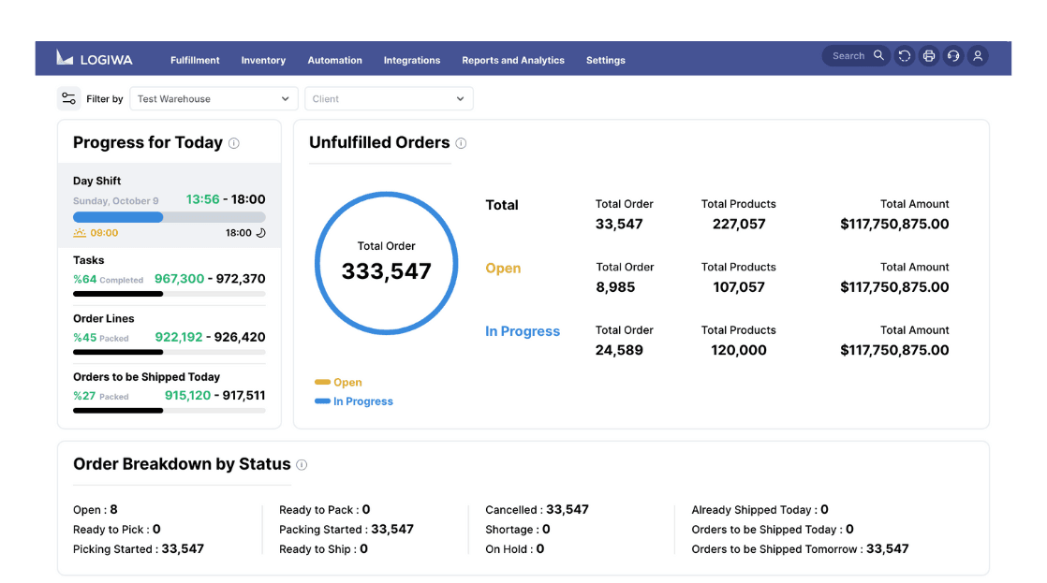
Task: Click the Ready to Ship status
Action: (x=323, y=549)
